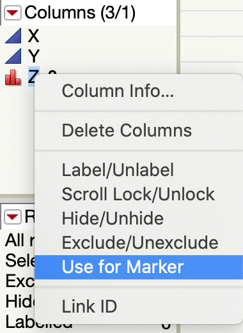Click the All rows entry in Rows panel

tap(20, 241)
